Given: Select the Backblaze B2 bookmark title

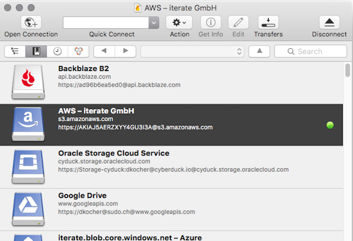Looking at the screenshot, I should 84,68.
